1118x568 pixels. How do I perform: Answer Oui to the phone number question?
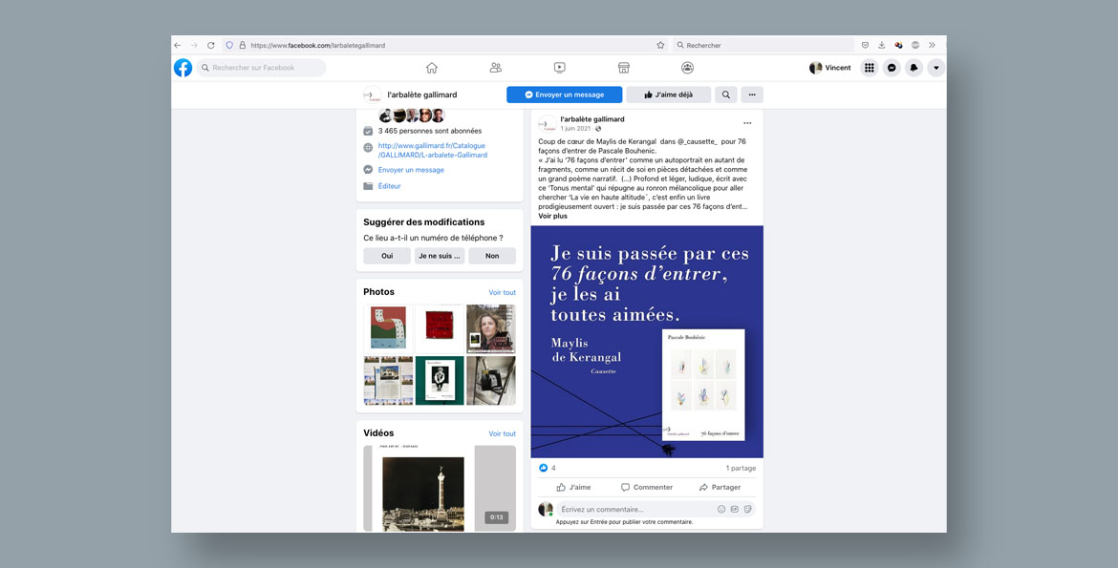387,256
